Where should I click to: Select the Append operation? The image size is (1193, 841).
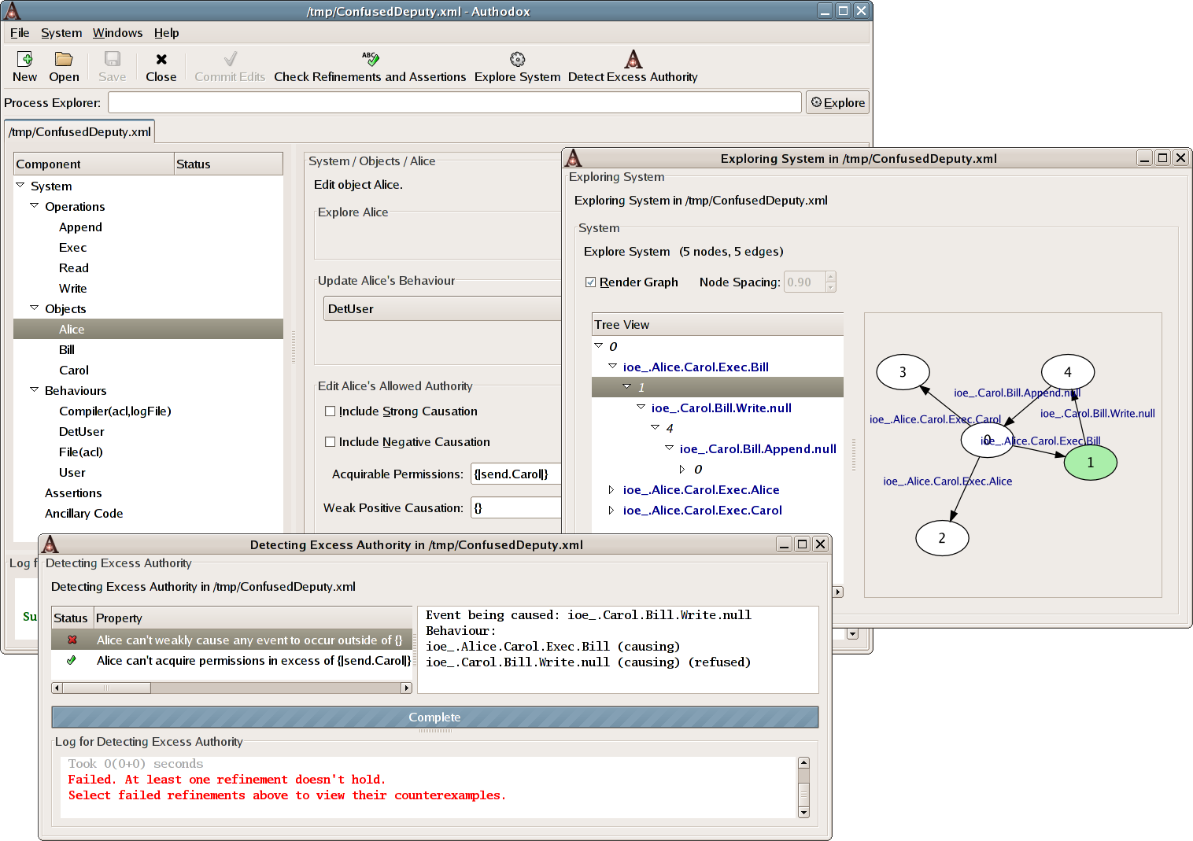80,227
